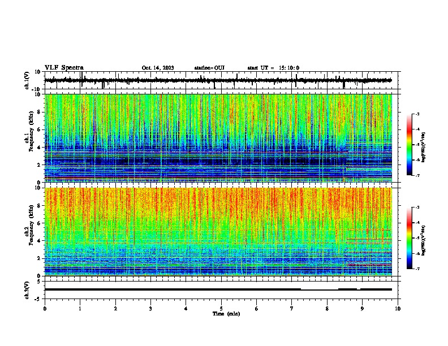Select the date 'Oct. 14, 2023'

158,68
